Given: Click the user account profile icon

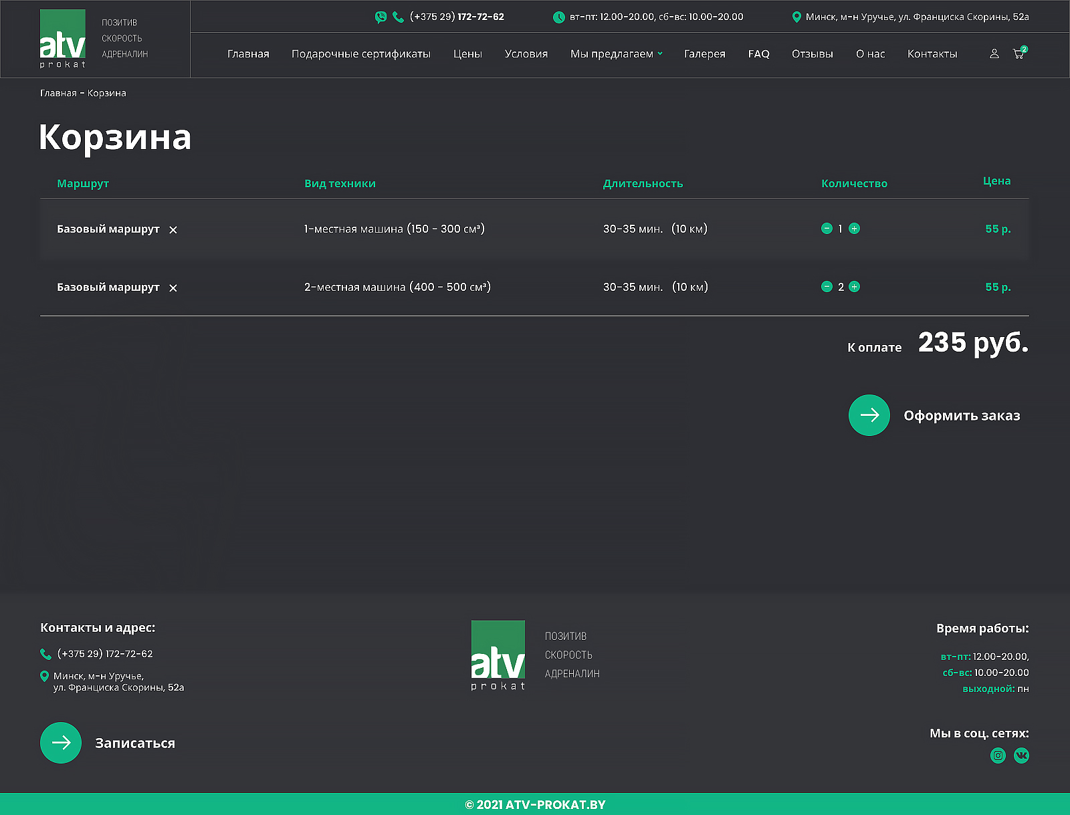Looking at the screenshot, I should click(994, 53).
